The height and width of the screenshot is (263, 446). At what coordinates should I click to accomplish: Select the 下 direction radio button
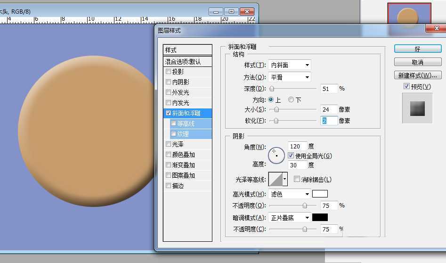(291, 99)
